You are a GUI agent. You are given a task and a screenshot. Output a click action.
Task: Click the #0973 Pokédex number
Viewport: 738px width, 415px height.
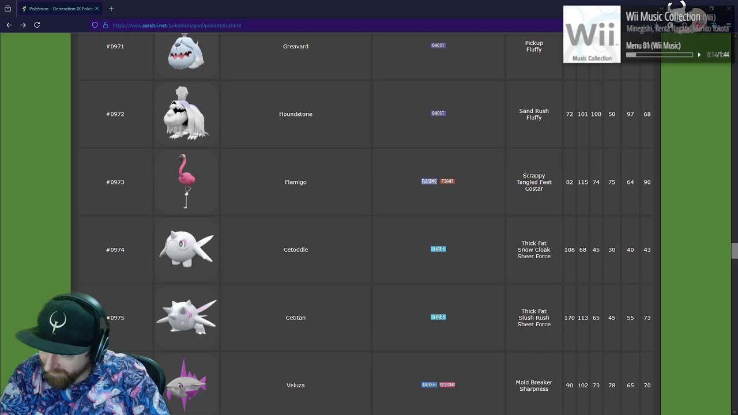[115, 182]
